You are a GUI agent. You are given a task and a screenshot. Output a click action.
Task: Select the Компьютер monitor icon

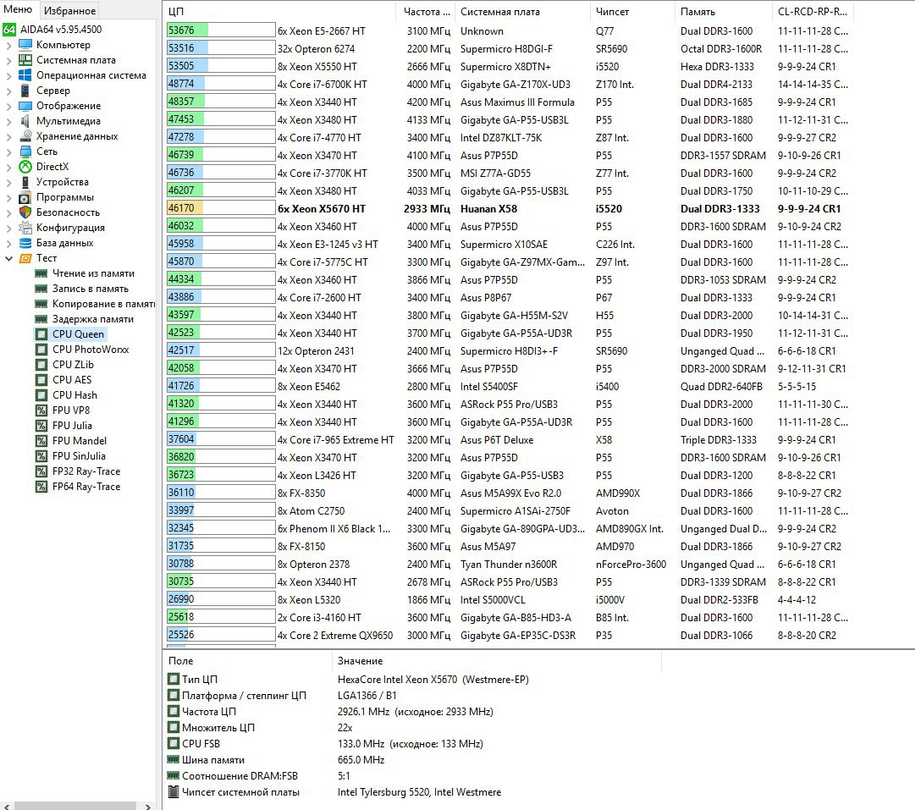pos(25,44)
